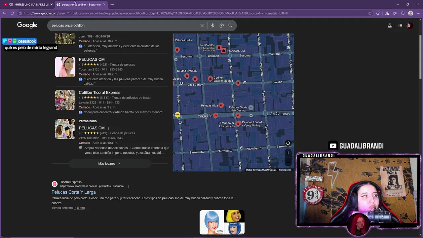Click the Google logo

tap(27, 25)
